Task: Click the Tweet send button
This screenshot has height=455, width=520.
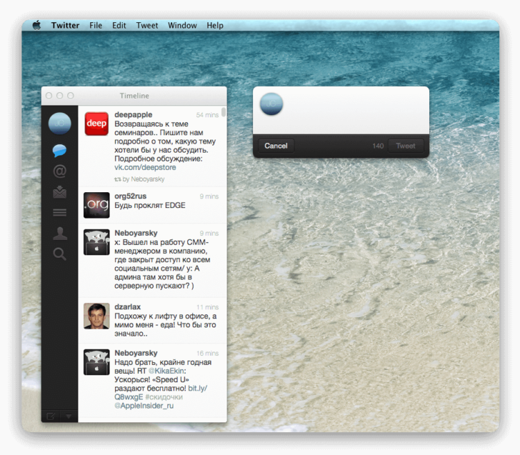Action: pyautogui.click(x=406, y=146)
